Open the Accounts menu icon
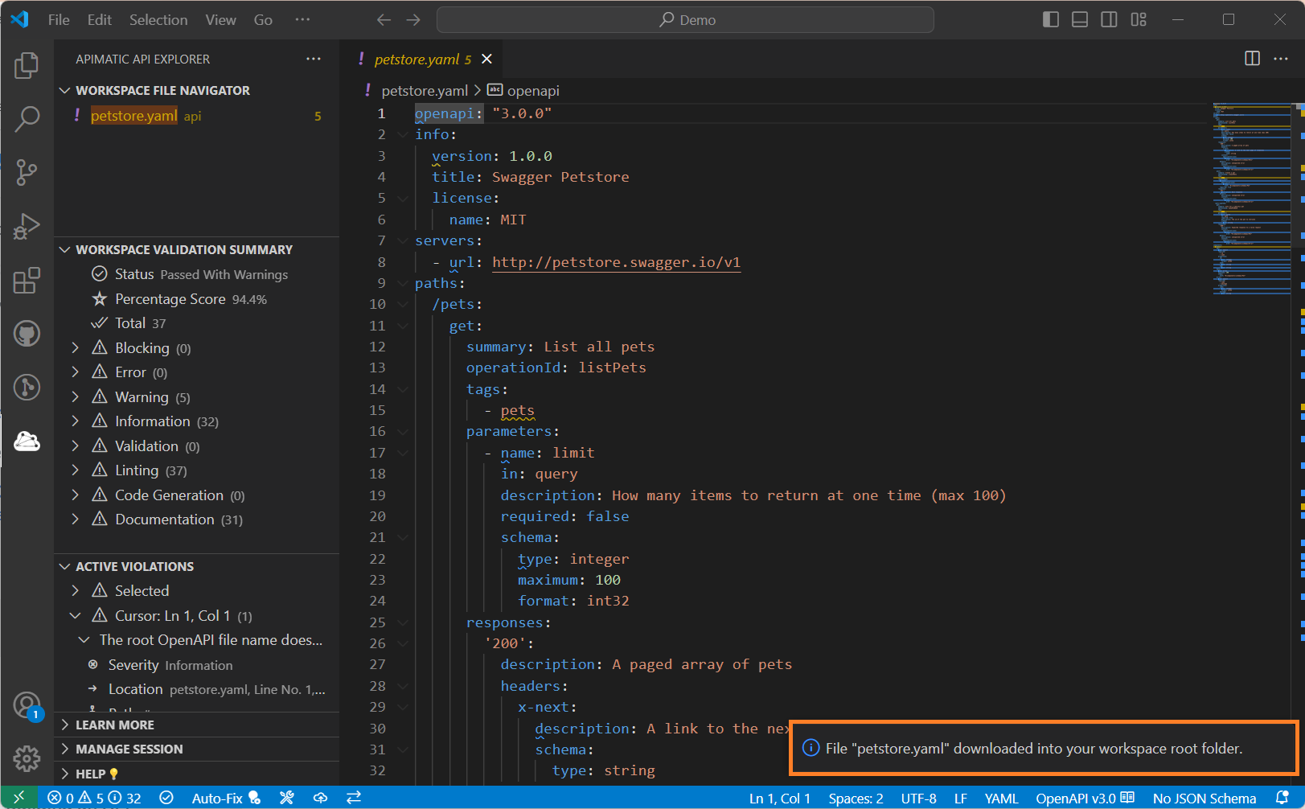 coord(27,706)
